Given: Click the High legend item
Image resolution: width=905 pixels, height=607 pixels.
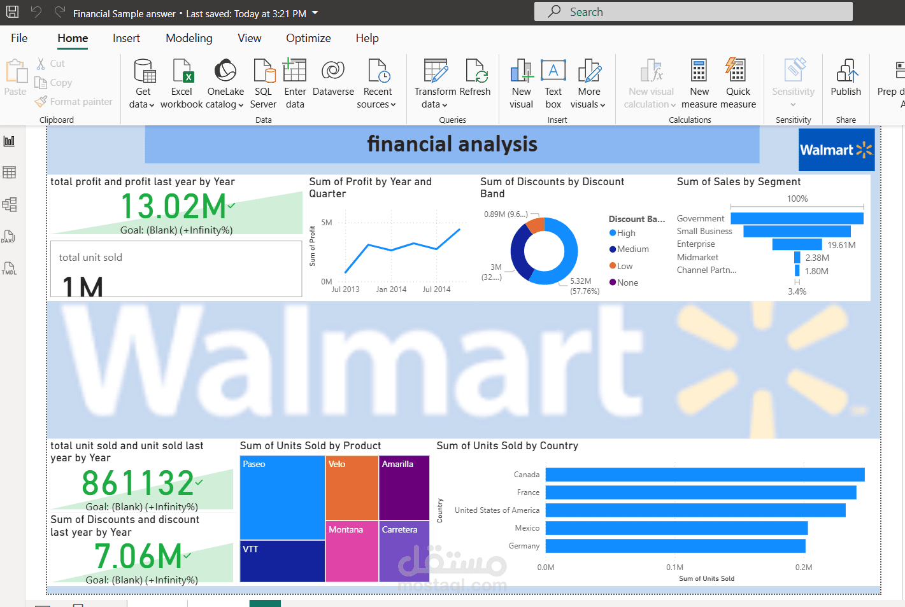Looking at the screenshot, I should point(622,233).
